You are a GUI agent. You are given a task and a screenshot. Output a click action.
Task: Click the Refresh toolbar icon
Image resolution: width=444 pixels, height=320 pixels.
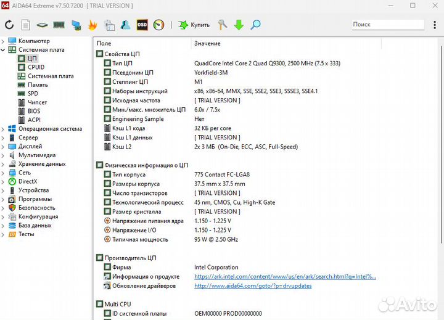tap(9, 25)
